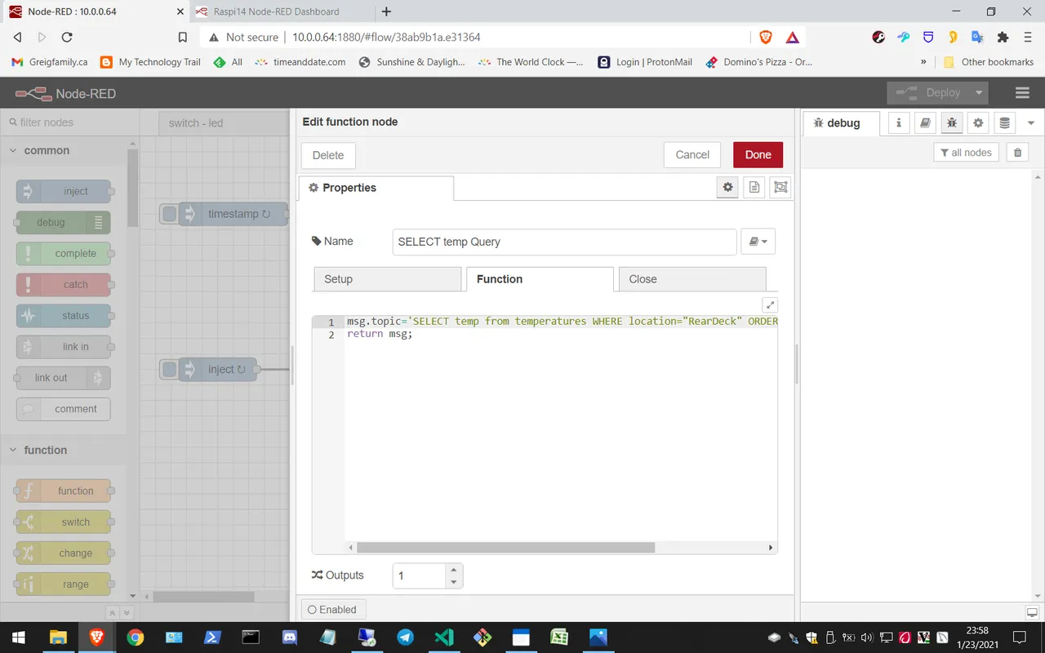The height and width of the screenshot is (653, 1045).
Task: Open PowerShell from taskbar
Action: click(211, 637)
